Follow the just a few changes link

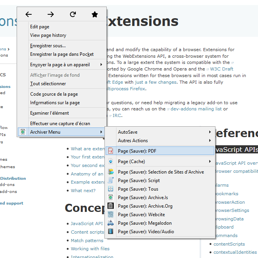point(155,82)
